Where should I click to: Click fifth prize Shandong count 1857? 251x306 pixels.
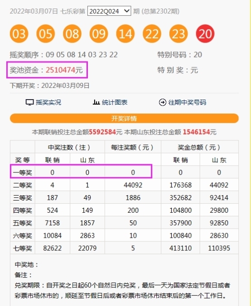(x=87, y=223)
